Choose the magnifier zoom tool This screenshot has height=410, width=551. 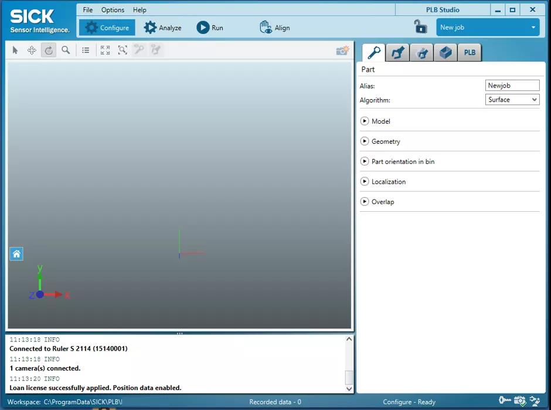pos(66,50)
